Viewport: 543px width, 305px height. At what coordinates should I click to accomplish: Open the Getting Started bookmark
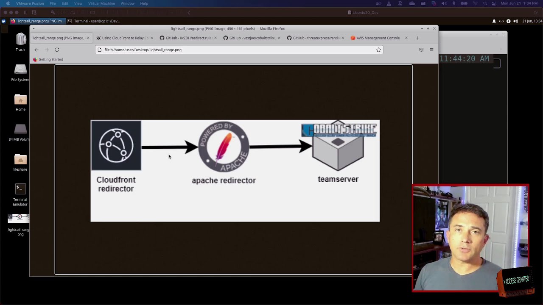[48, 59]
